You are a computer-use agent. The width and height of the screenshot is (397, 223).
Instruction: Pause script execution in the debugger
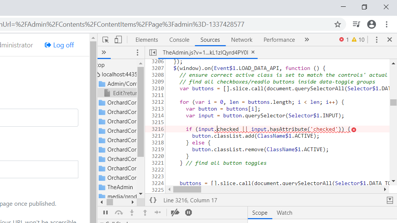105,212
